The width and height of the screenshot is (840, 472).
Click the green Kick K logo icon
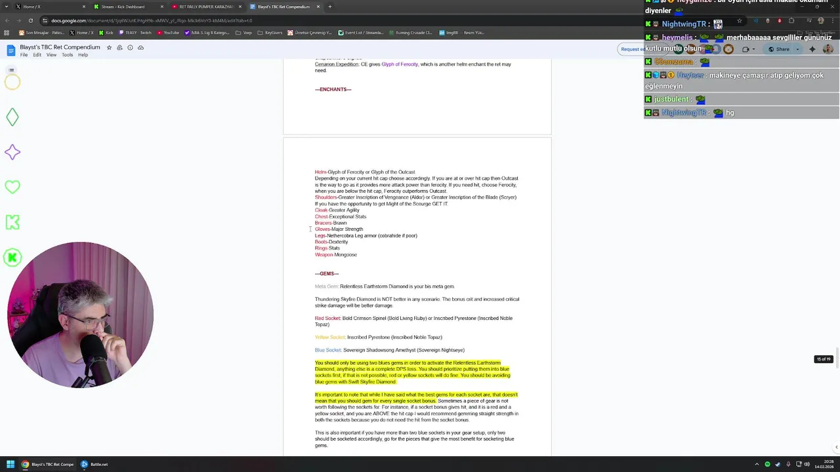coord(12,222)
